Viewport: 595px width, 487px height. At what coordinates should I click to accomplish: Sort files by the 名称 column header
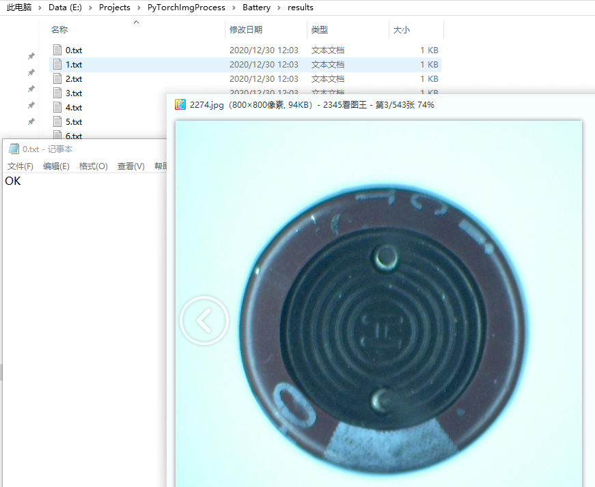[x=59, y=29]
